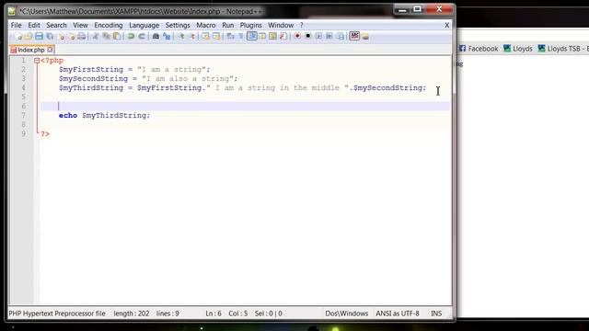Run macro multiple times icon
This screenshot has width=589, height=331.
[329, 37]
